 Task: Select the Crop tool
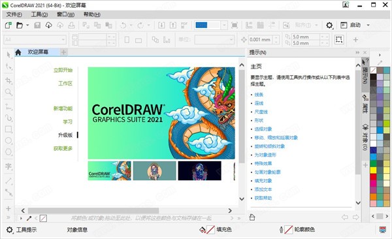point(8,80)
